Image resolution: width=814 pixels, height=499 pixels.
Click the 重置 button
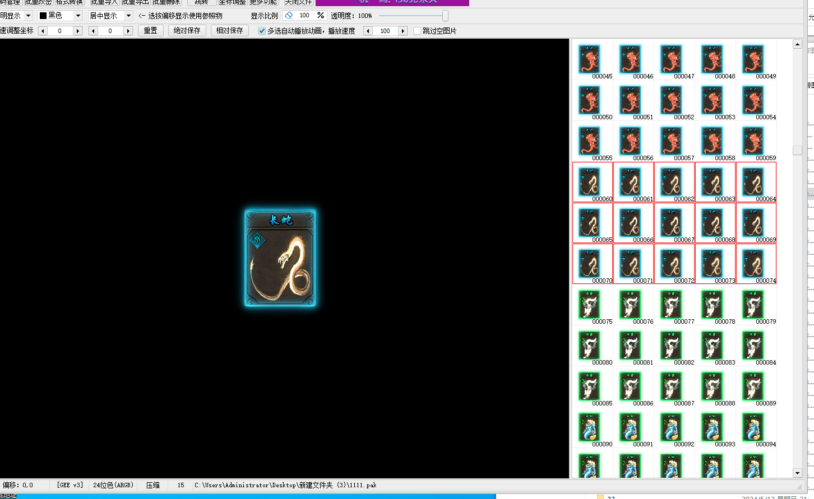[151, 31]
